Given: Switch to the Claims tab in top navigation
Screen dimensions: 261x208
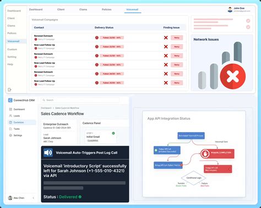Looking at the screenshot, I should (x=83, y=9).
